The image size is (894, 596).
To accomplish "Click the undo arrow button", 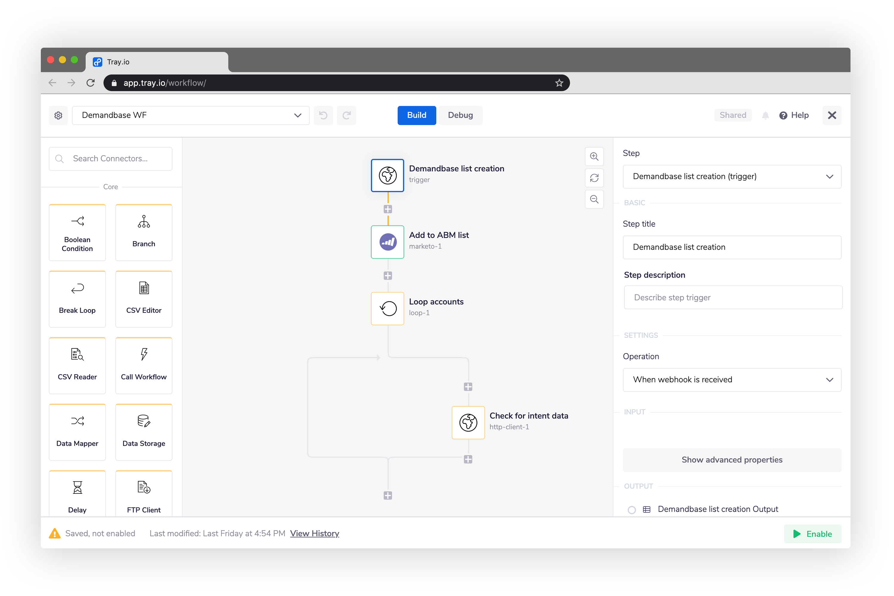I will point(323,115).
